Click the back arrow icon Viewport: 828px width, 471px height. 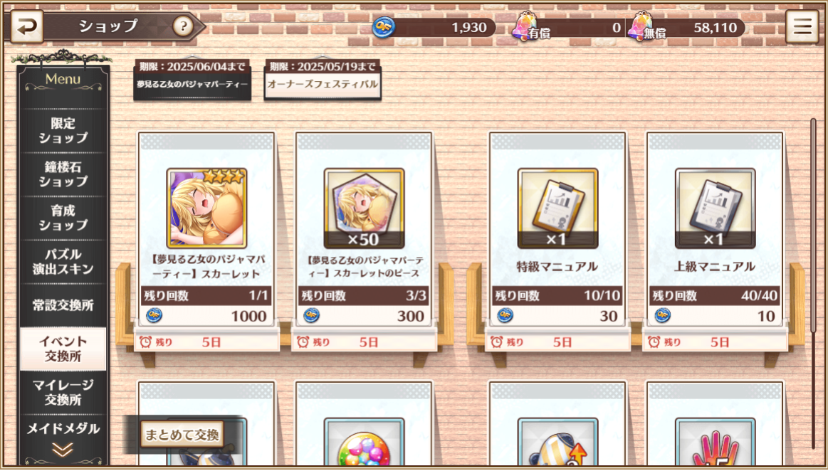(26, 26)
